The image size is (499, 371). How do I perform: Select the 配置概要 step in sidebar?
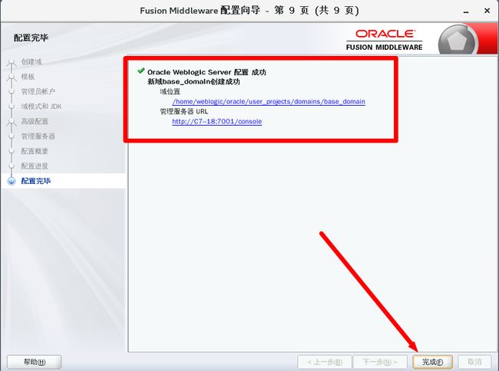pos(35,151)
